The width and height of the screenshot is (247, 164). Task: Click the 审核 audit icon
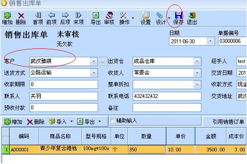tap(109, 18)
